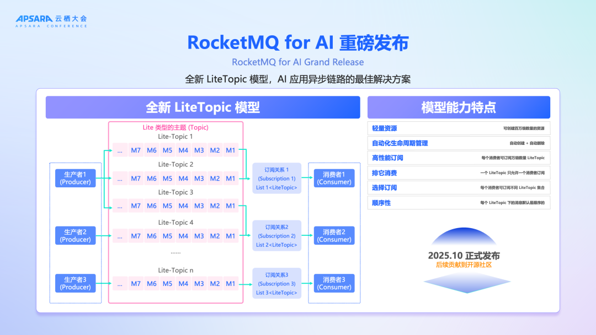Viewport: 596px width, 335px height.
Task: Select the pink Lite 类型的主题 (Topic) label
Action: tap(175, 127)
